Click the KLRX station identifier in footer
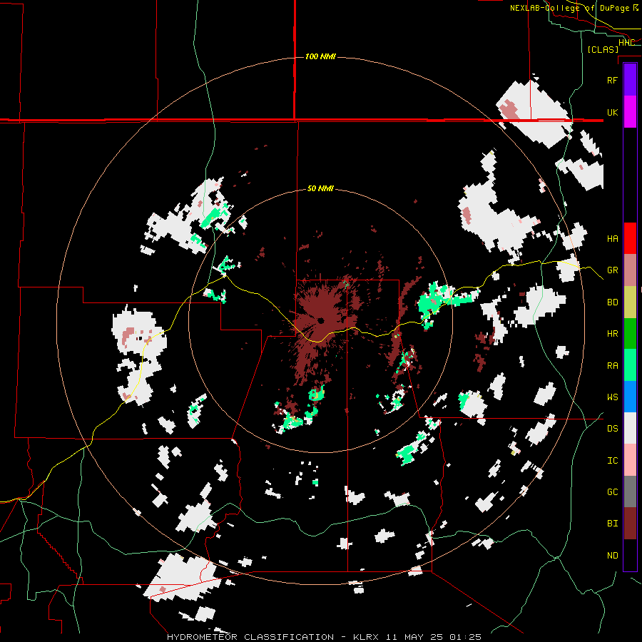The width and height of the screenshot is (642, 642). (x=366, y=637)
